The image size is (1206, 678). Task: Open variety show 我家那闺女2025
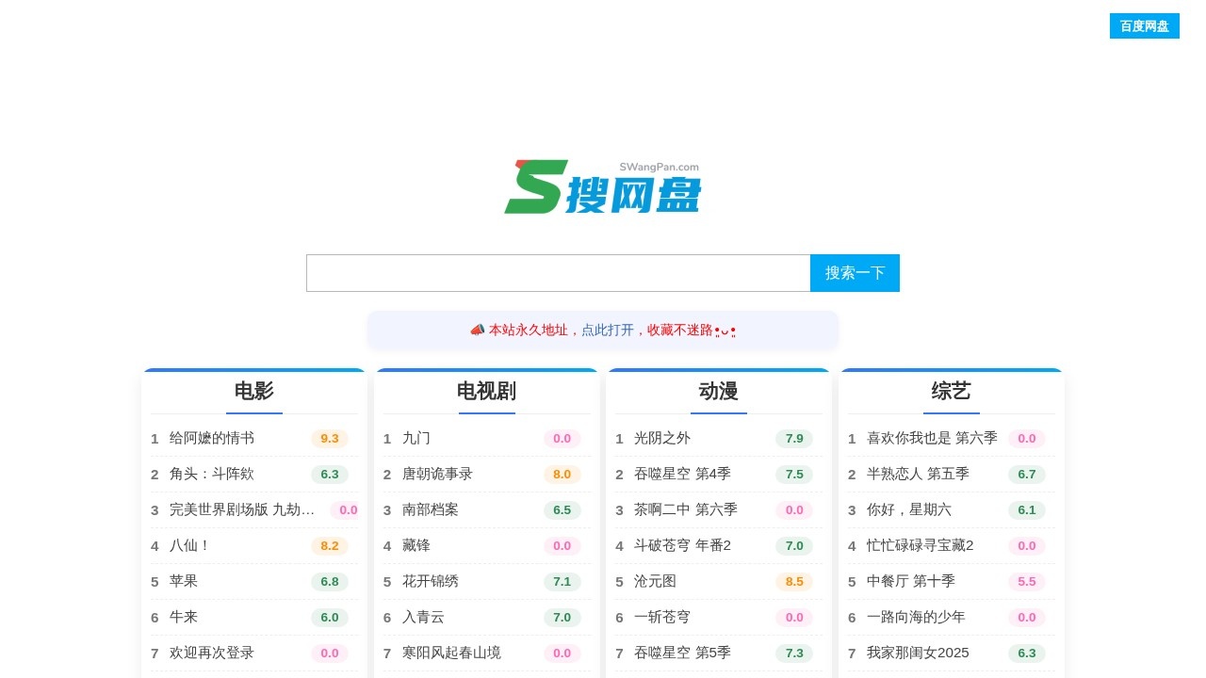point(918,653)
